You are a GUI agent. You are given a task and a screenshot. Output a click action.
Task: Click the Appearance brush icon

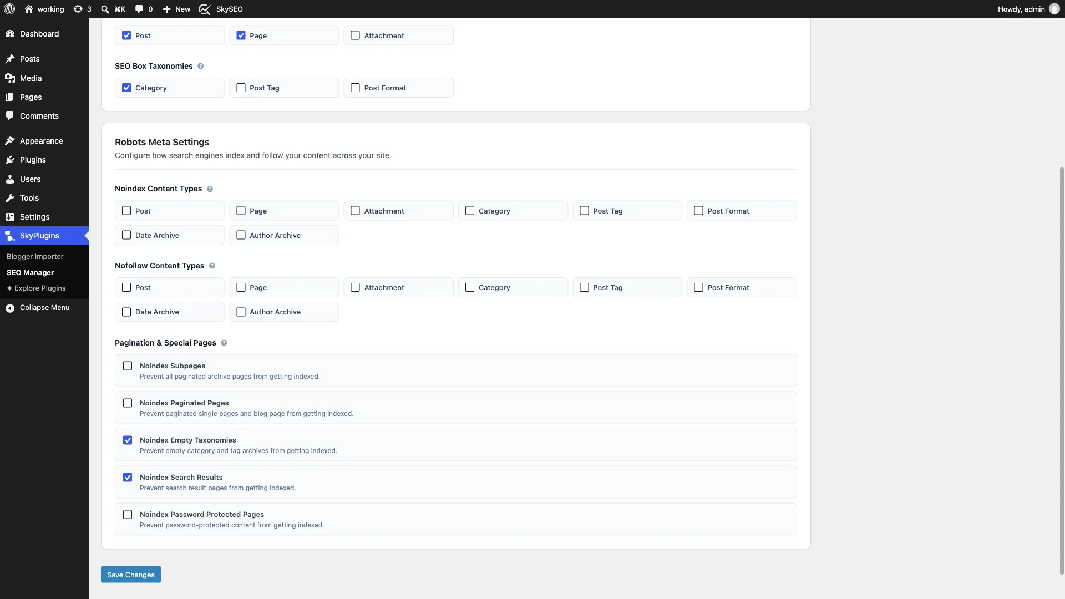[x=10, y=141]
